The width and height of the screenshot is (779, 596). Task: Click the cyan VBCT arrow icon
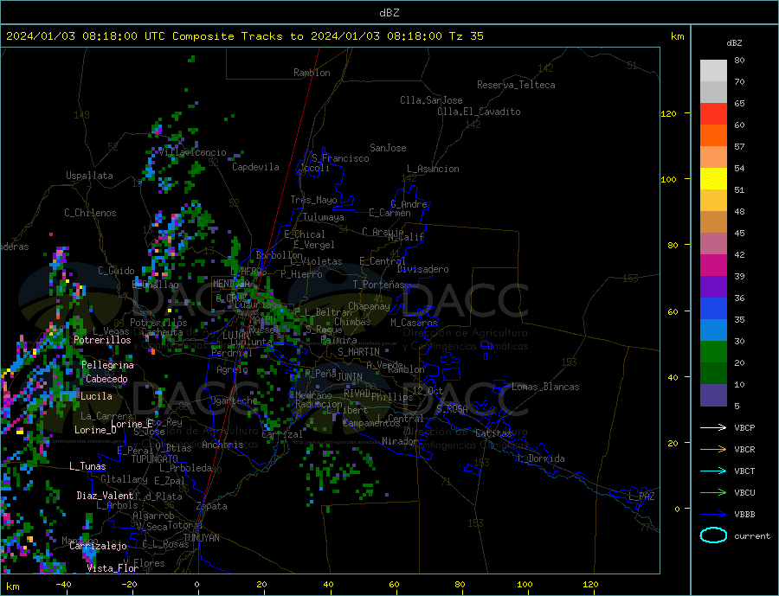(714, 471)
